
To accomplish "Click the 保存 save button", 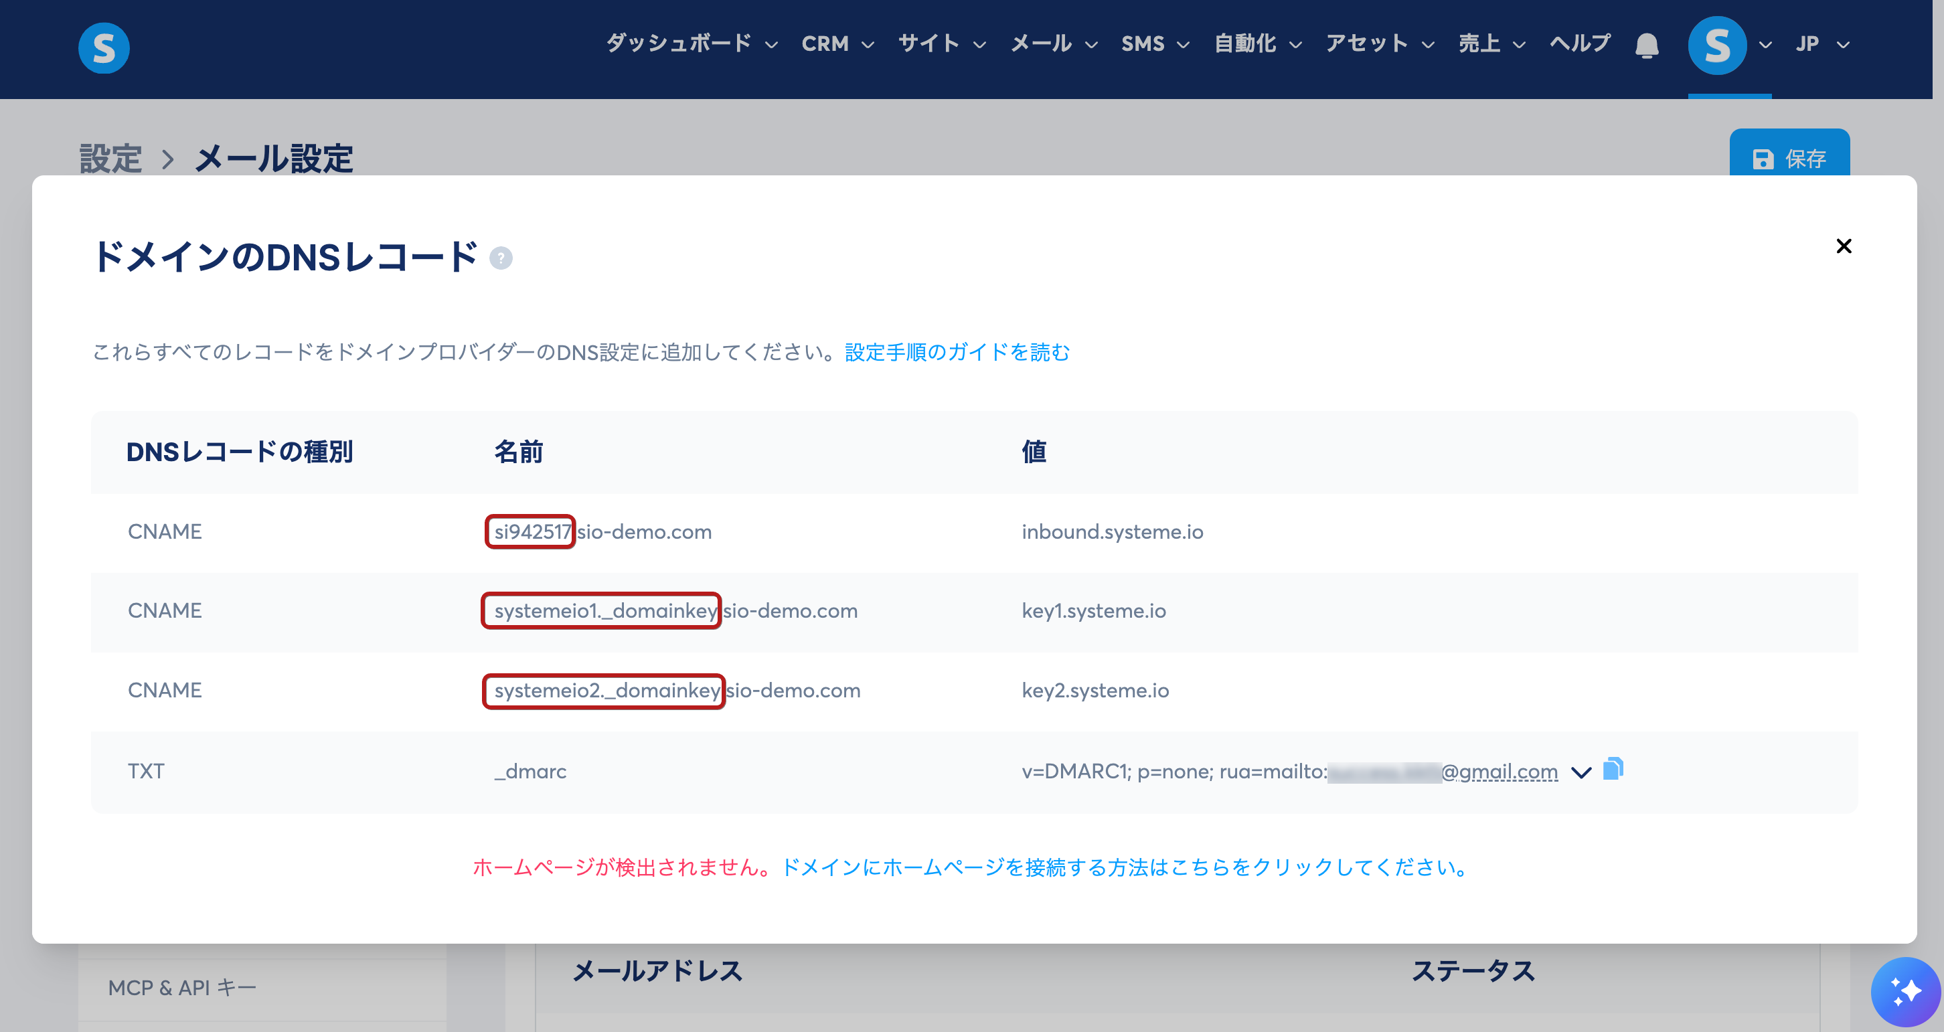I will coord(1789,157).
